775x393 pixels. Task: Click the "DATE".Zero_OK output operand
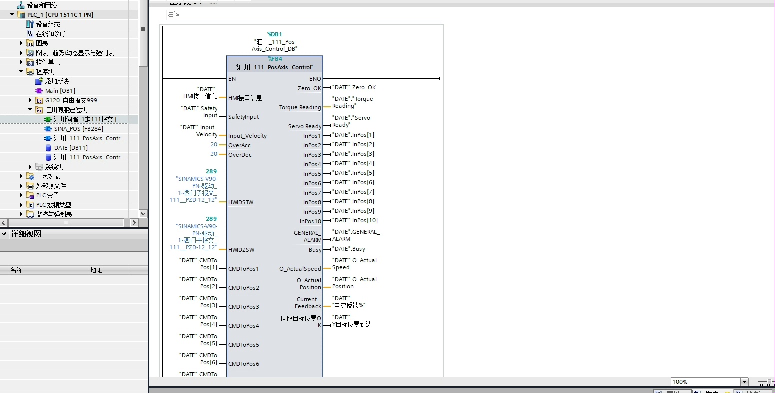(354, 87)
